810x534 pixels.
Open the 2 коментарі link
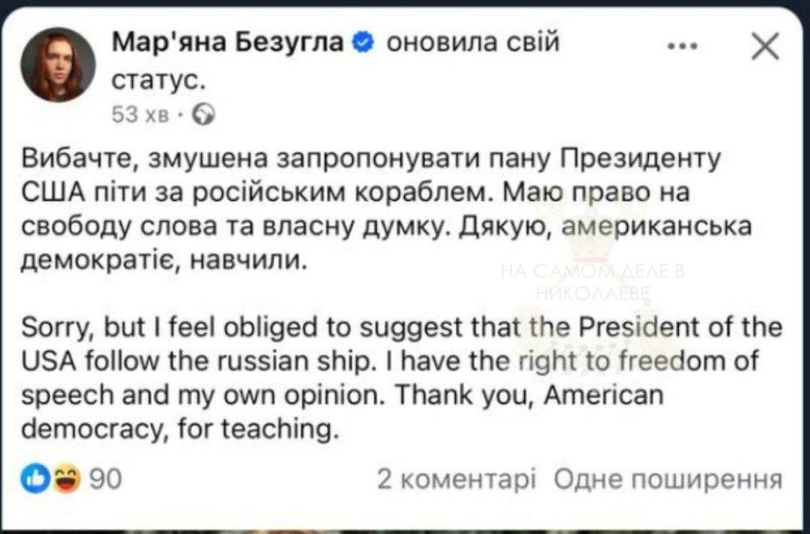(x=457, y=479)
